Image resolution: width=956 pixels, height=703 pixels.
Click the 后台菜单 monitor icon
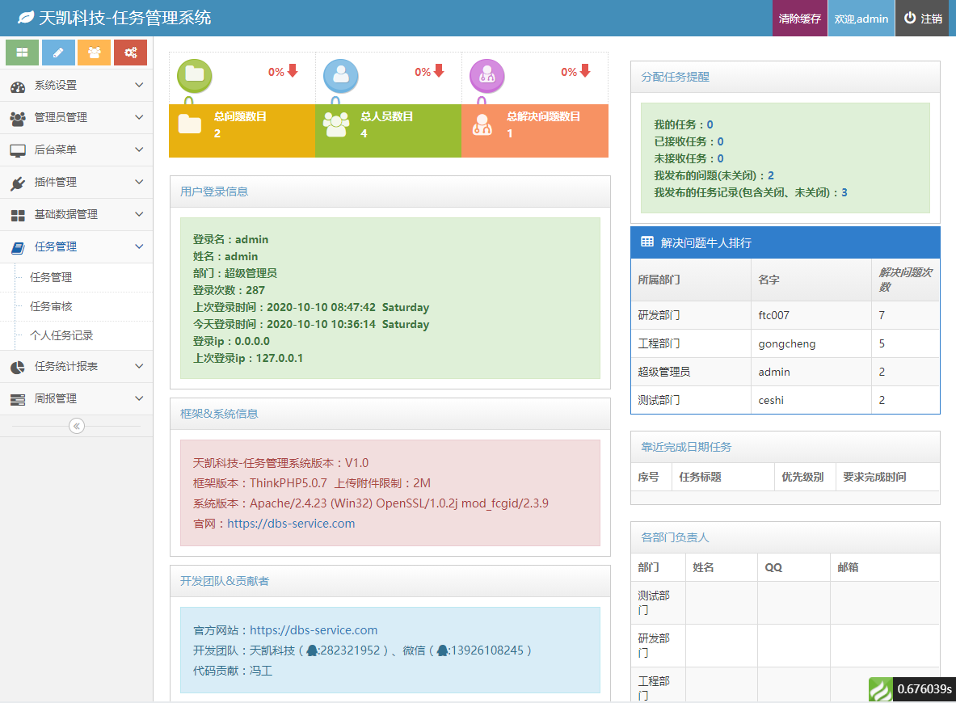click(18, 150)
